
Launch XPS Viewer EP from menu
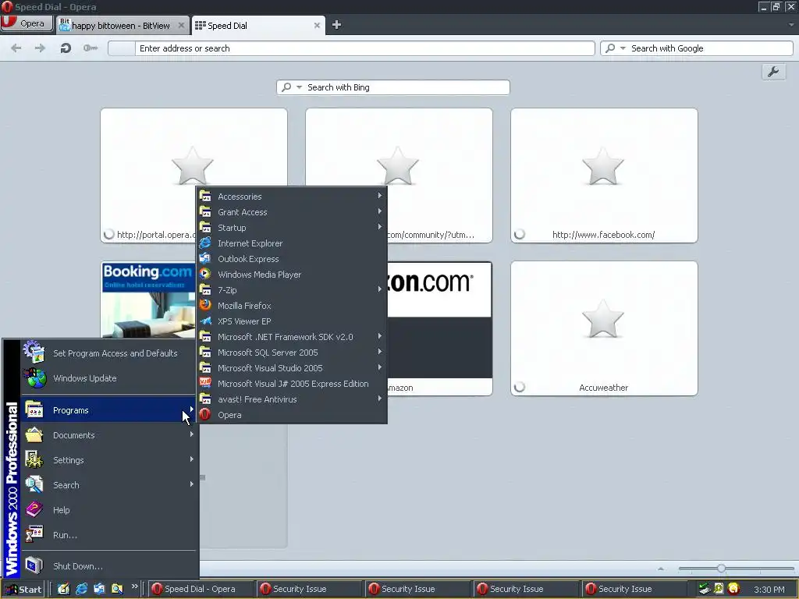(292, 321)
